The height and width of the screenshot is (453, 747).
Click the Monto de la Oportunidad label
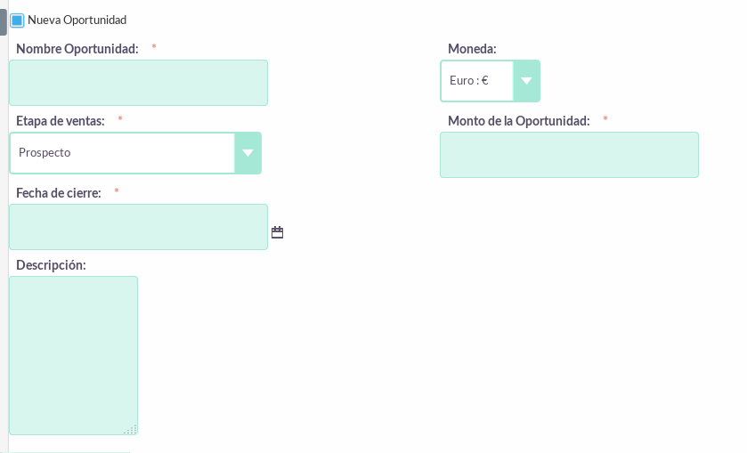(x=519, y=121)
